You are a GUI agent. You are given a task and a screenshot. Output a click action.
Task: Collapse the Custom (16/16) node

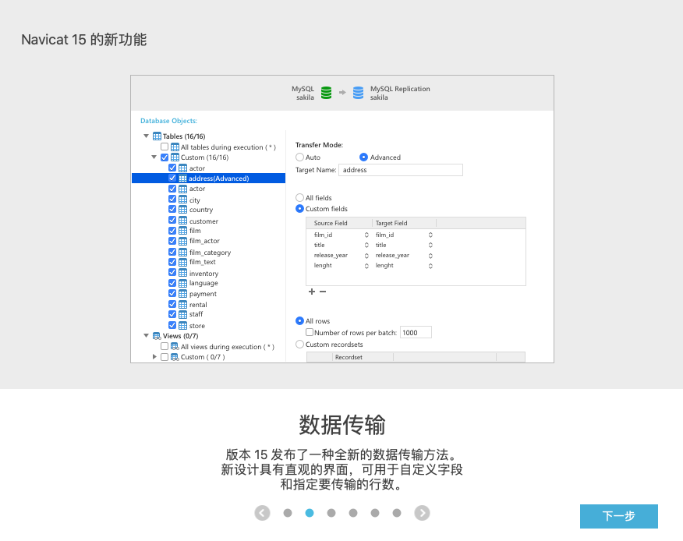[154, 157]
